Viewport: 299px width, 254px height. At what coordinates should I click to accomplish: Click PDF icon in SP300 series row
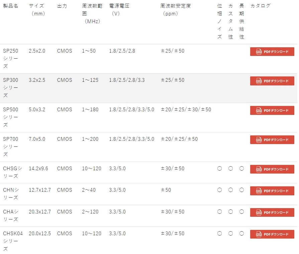[x=259, y=81]
